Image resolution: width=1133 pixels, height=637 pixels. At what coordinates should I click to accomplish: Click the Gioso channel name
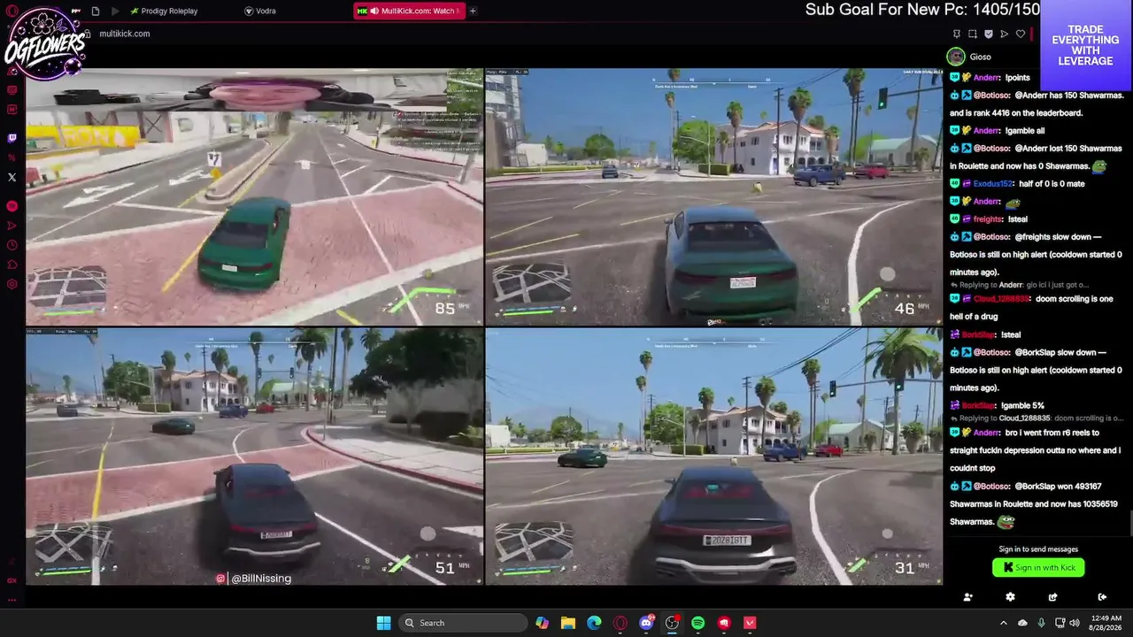click(980, 57)
